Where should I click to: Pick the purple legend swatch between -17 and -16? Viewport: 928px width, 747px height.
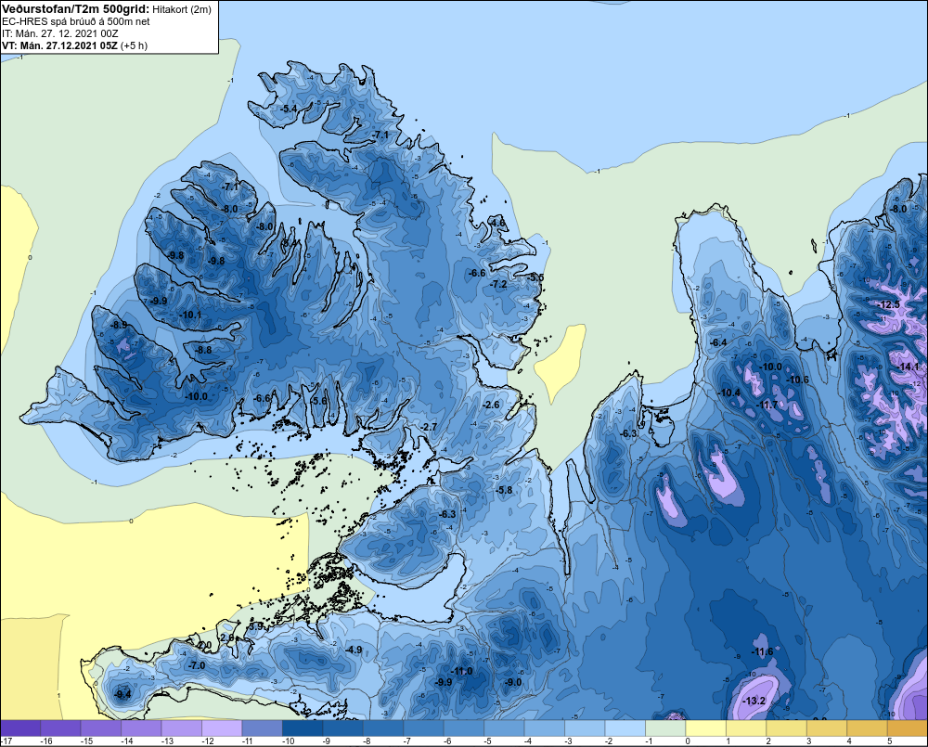pos(20,728)
